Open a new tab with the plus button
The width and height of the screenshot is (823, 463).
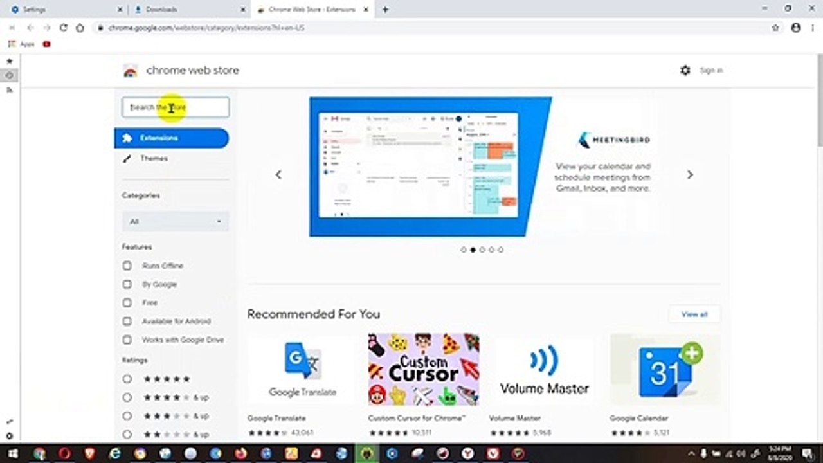[385, 10]
